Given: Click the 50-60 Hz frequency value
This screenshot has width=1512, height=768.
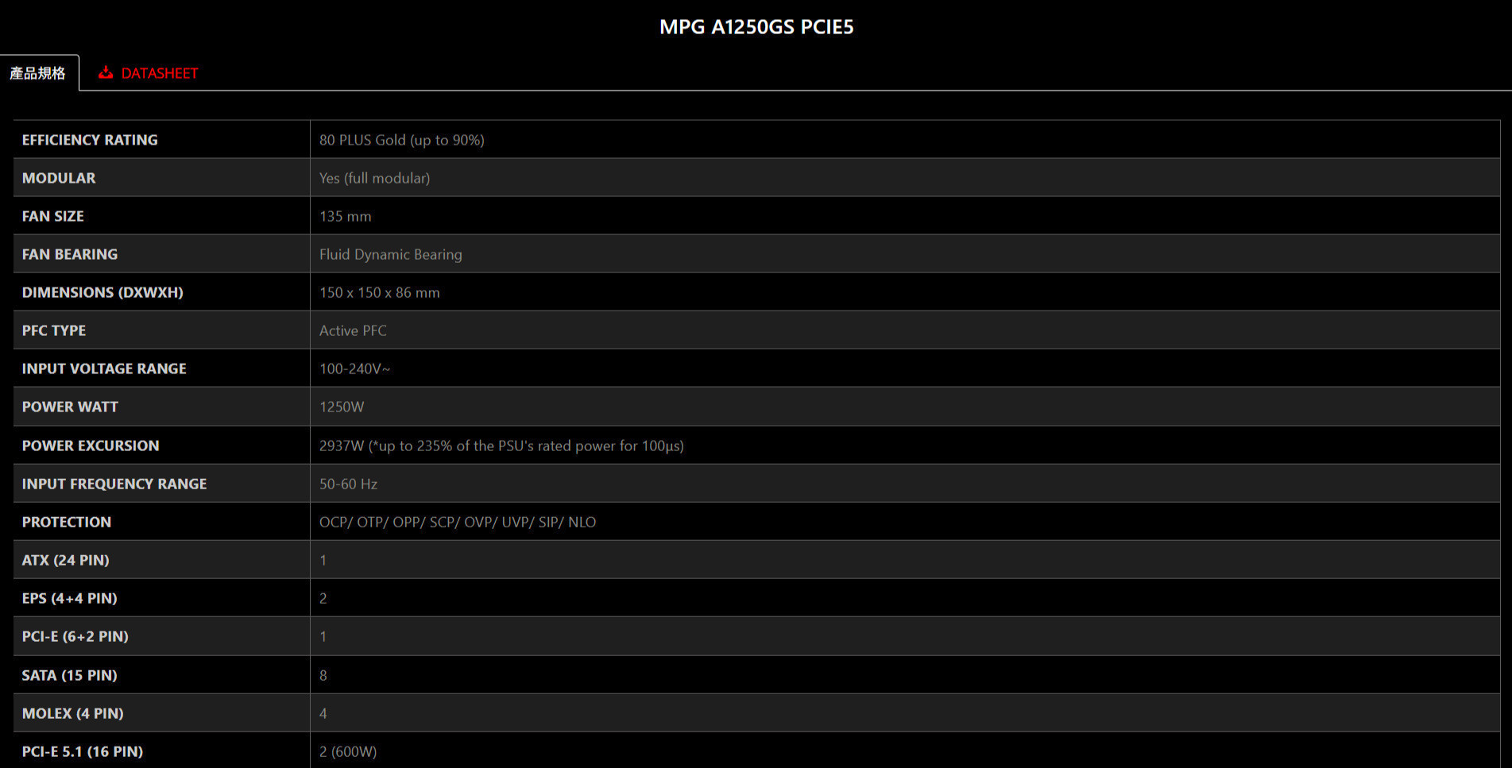Looking at the screenshot, I should click(348, 484).
